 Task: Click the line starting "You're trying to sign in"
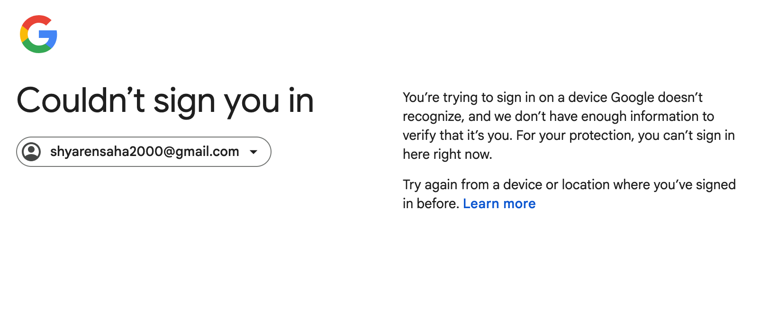[552, 98]
